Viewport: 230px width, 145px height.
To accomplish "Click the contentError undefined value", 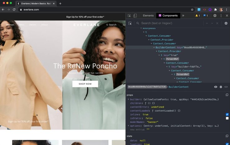I will [x=157, y=107].
